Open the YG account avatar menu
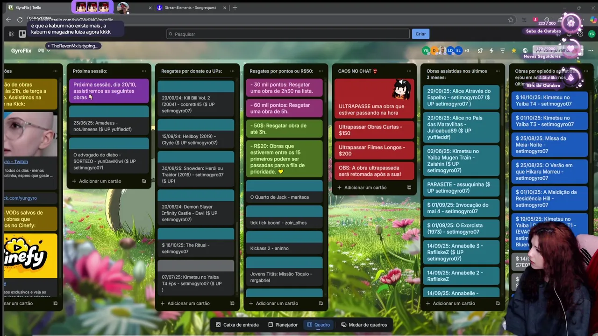The height and width of the screenshot is (336, 598). [591, 34]
